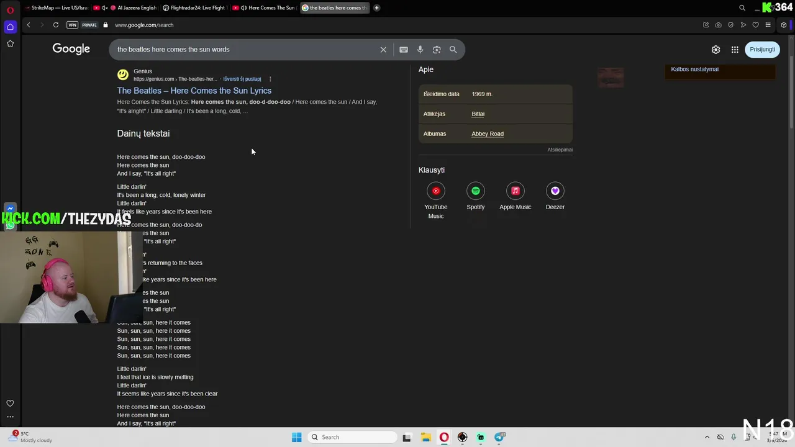Switch to the Here Comes The Sun tab
The height and width of the screenshot is (447, 795).
pos(264,8)
